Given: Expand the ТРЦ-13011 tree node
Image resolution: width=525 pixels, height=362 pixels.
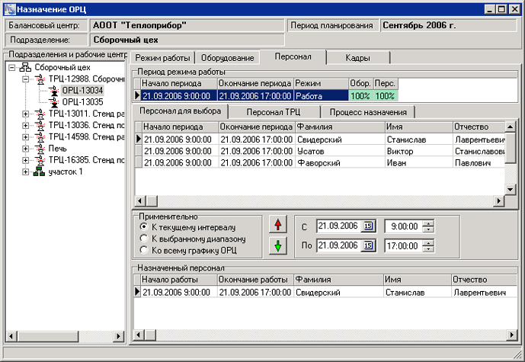Looking at the screenshot, I should pos(25,114).
